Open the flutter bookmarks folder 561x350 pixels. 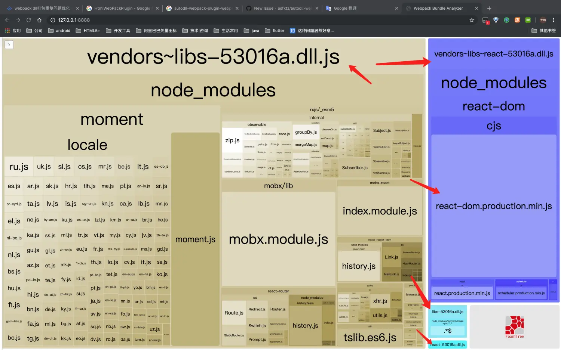tap(274, 31)
